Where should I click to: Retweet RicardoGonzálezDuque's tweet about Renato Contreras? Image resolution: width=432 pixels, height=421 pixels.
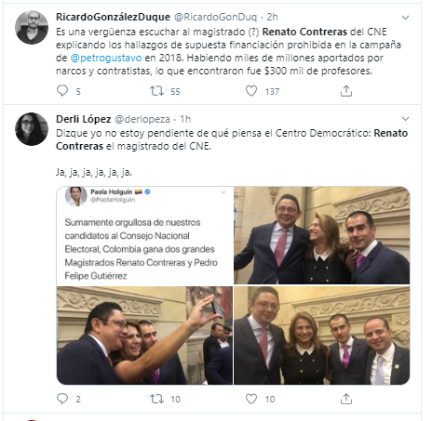click(x=156, y=91)
